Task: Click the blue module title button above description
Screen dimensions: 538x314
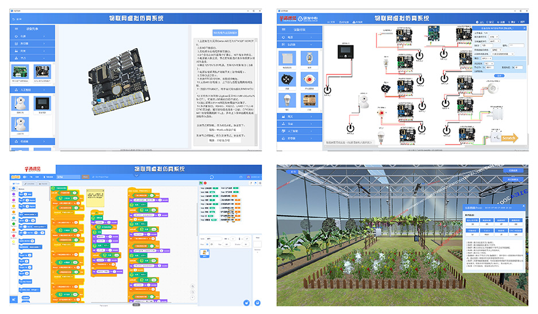Action: coord(225,33)
